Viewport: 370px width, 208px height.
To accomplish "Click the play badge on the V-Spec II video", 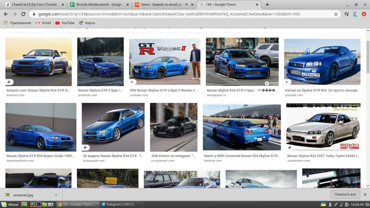I will [x=133, y=82].
